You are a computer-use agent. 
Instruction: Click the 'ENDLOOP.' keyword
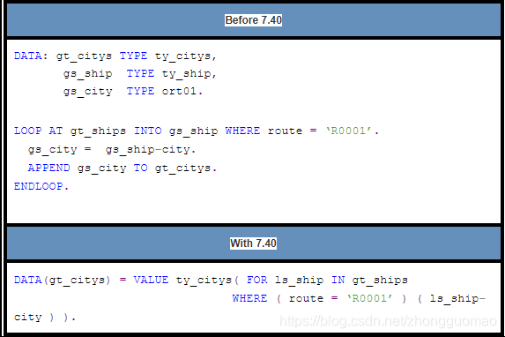point(41,186)
